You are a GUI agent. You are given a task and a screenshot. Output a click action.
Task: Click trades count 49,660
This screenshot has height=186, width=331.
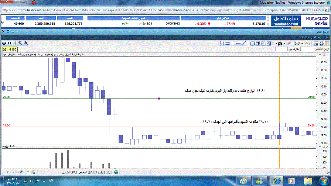(x=19, y=24)
